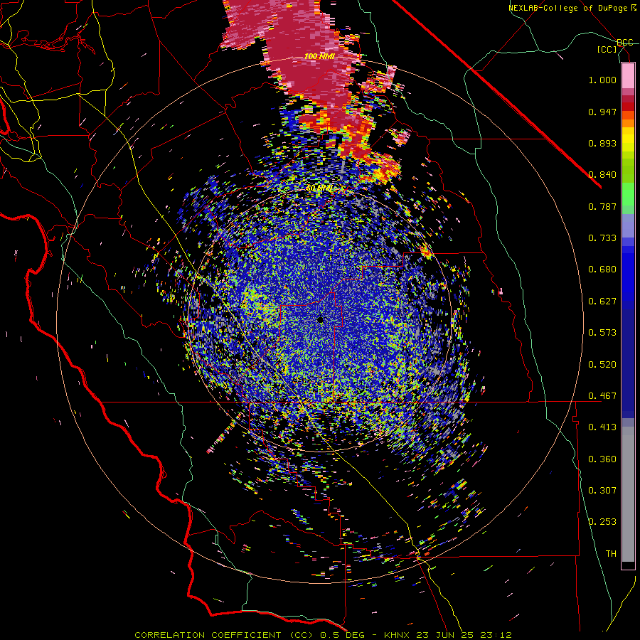Select the 0.840 legend value
The image size is (640, 640).
[602, 175]
